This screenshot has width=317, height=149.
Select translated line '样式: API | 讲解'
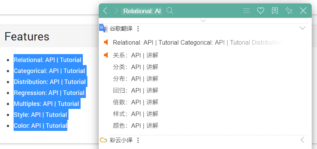(135, 114)
